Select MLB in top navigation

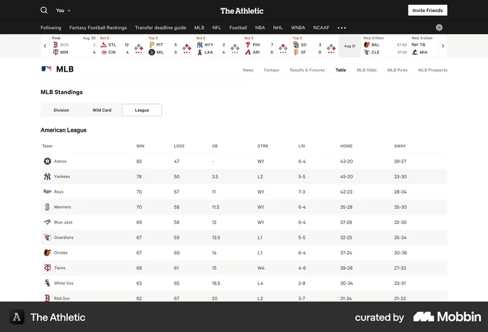pos(199,28)
